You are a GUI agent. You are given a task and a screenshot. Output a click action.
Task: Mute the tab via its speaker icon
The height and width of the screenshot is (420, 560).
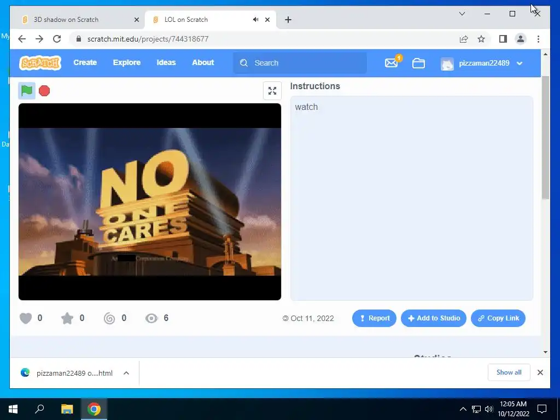[x=256, y=20]
